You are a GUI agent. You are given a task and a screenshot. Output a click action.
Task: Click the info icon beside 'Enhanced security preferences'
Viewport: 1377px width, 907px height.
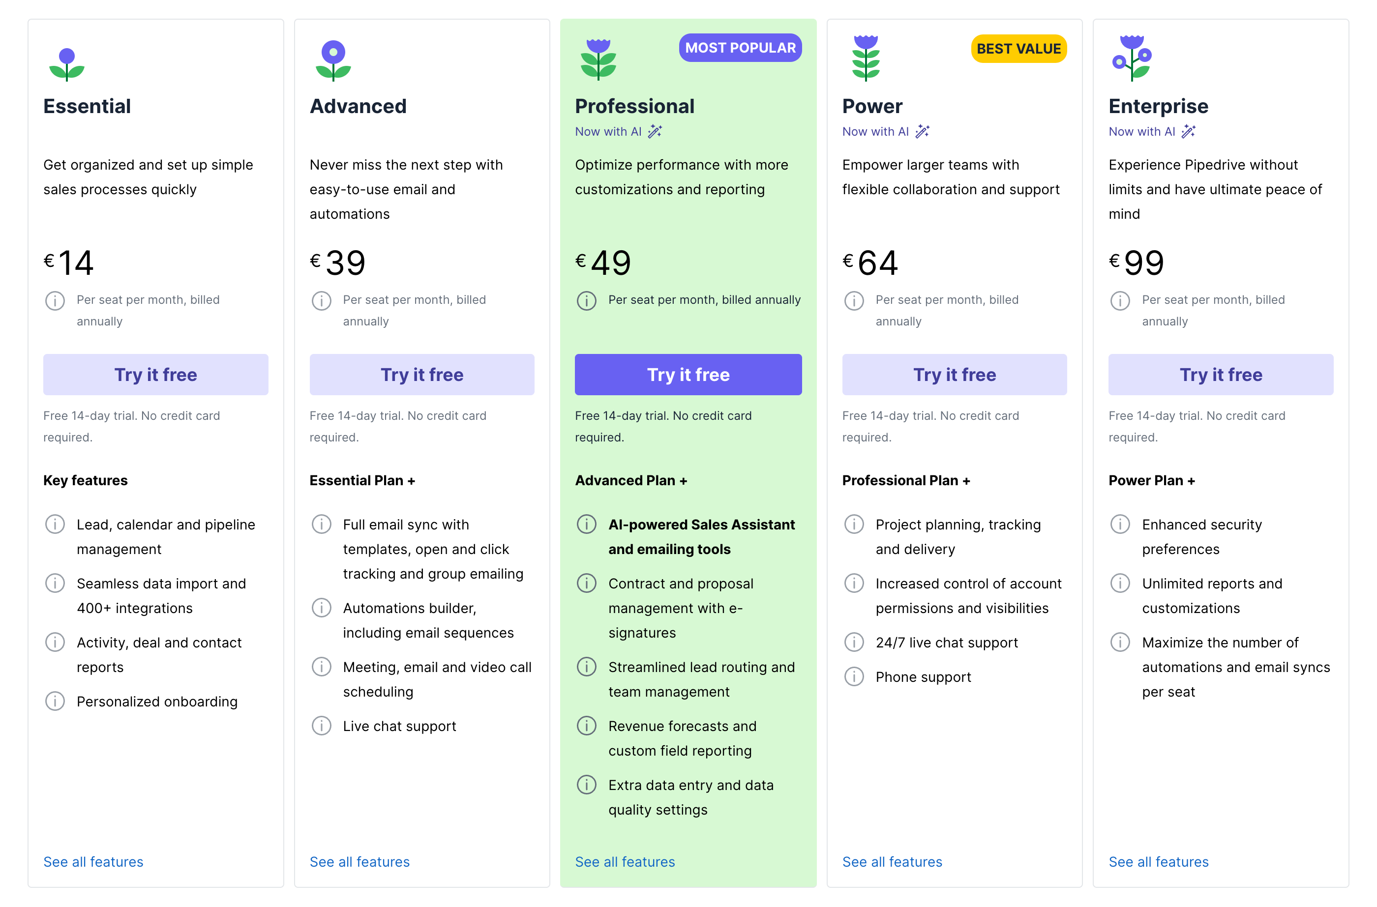pos(1120,525)
